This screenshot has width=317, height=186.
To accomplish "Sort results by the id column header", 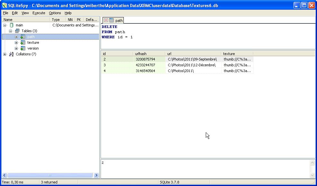I will tap(117, 54).
